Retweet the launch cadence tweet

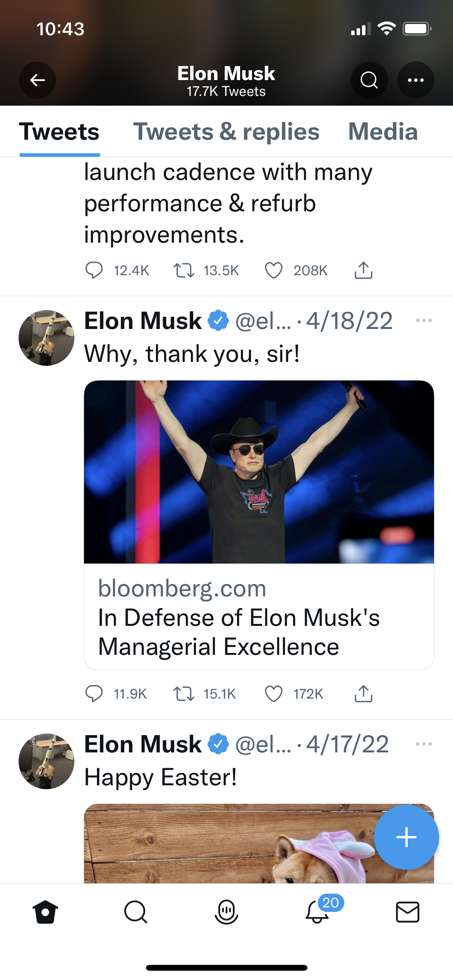point(184,270)
